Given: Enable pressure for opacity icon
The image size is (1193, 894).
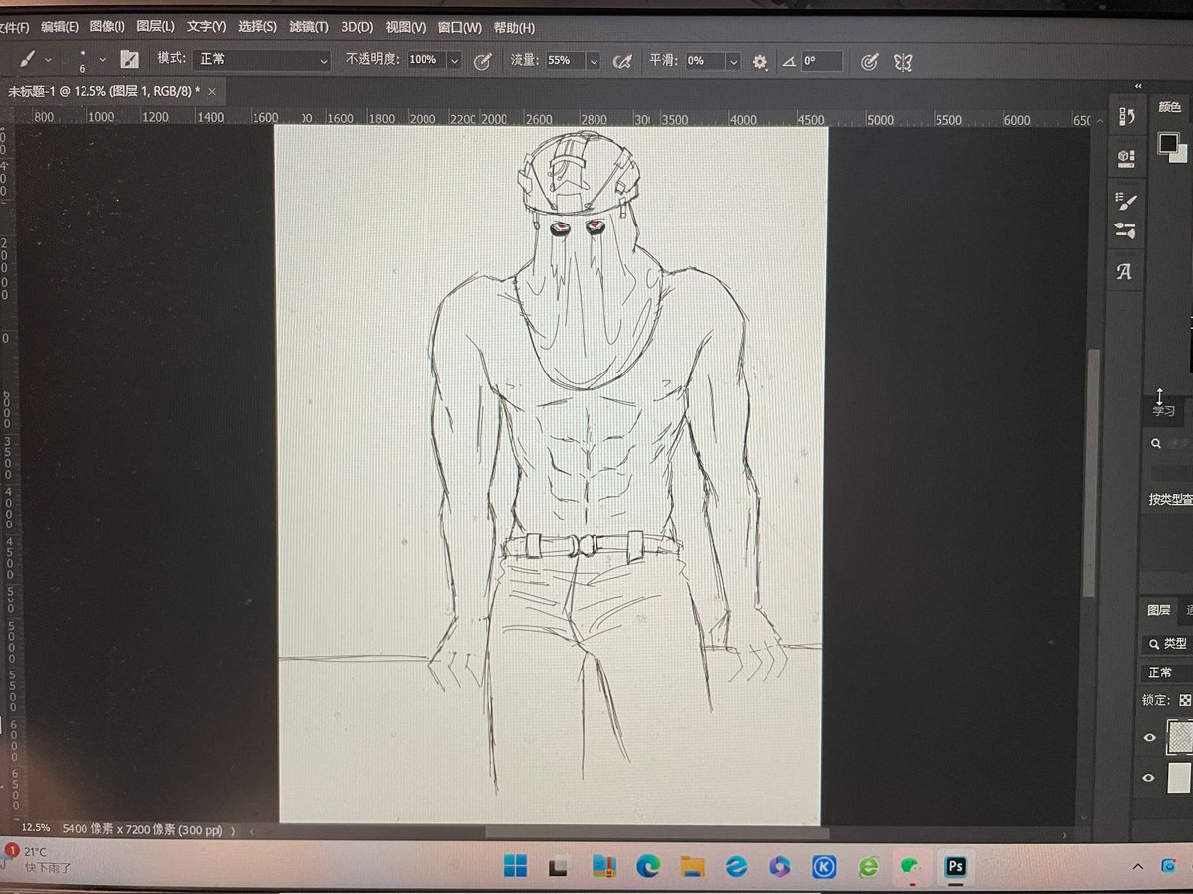Looking at the screenshot, I should pyautogui.click(x=482, y=61).
